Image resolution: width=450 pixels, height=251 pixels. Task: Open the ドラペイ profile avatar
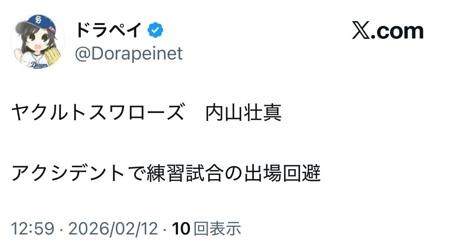(x=38, y=42)
